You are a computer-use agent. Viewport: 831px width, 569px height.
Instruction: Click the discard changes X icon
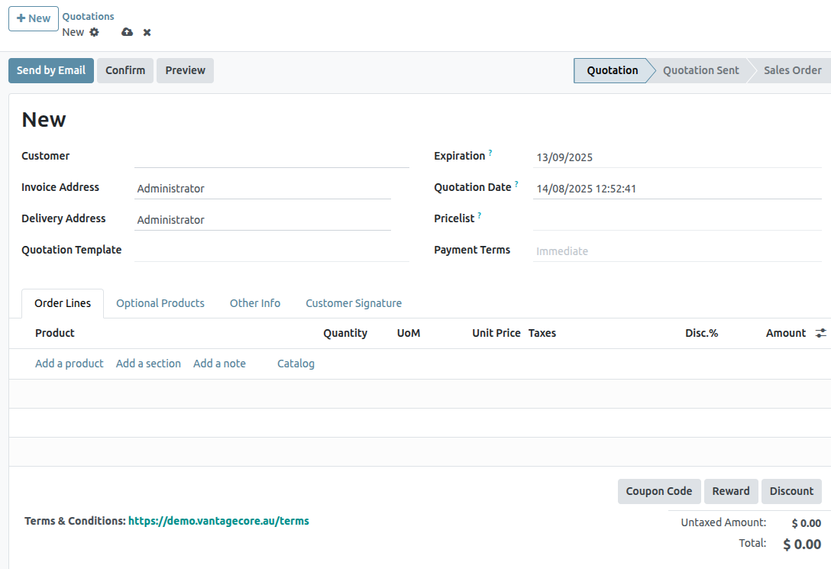coord(147,32)
